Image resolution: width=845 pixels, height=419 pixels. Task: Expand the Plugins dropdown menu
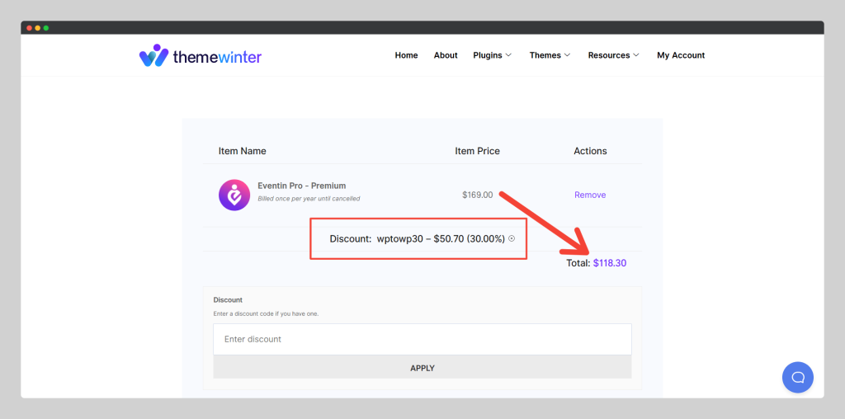[x=493, y=55]
